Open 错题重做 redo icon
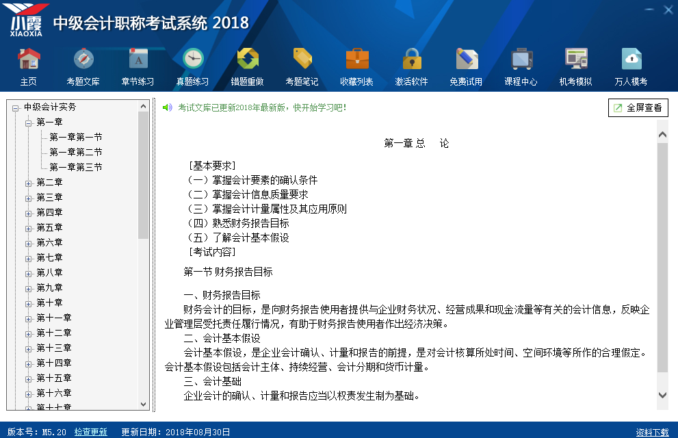The width and height of the screenshot is (678, 438). 248,60
